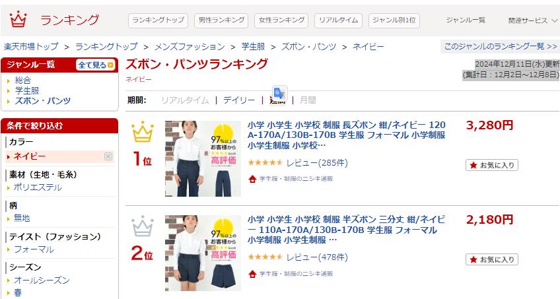
Task: Remove the ネイビー color filter
Action: pyautogui.click(x=108, y=156)
